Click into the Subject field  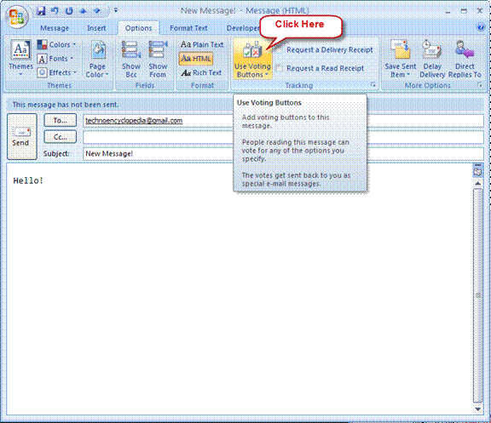pos(283,154)
